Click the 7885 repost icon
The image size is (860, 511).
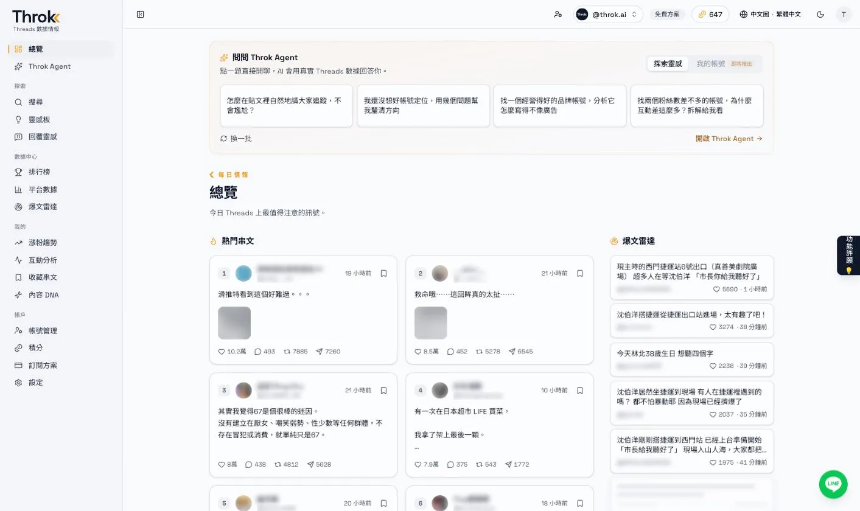pos(287,352)
